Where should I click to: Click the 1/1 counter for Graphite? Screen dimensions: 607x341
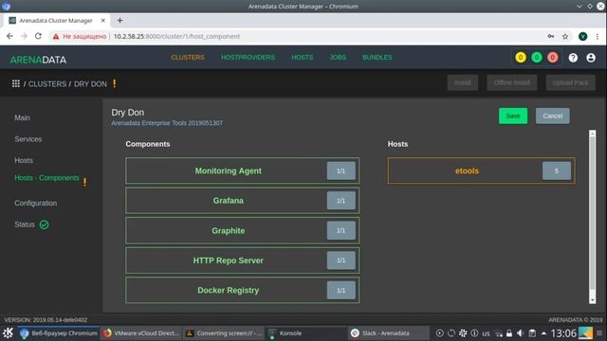340,230
